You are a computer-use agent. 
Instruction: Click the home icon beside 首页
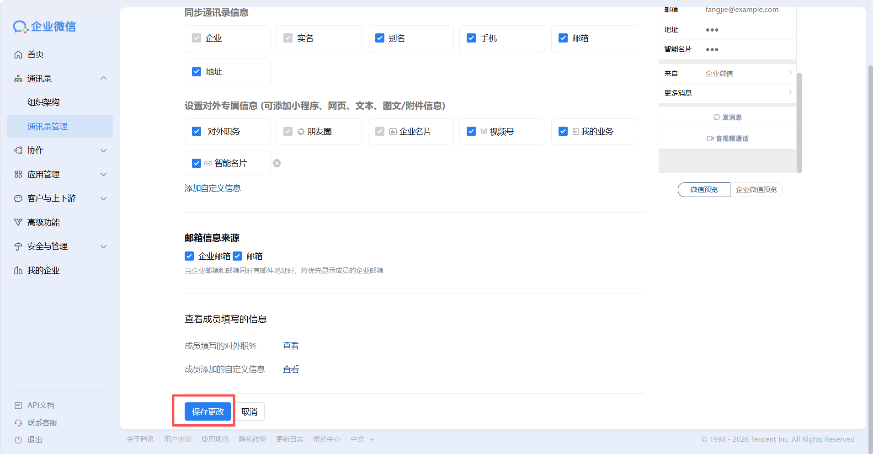click(x=18, y=54)
